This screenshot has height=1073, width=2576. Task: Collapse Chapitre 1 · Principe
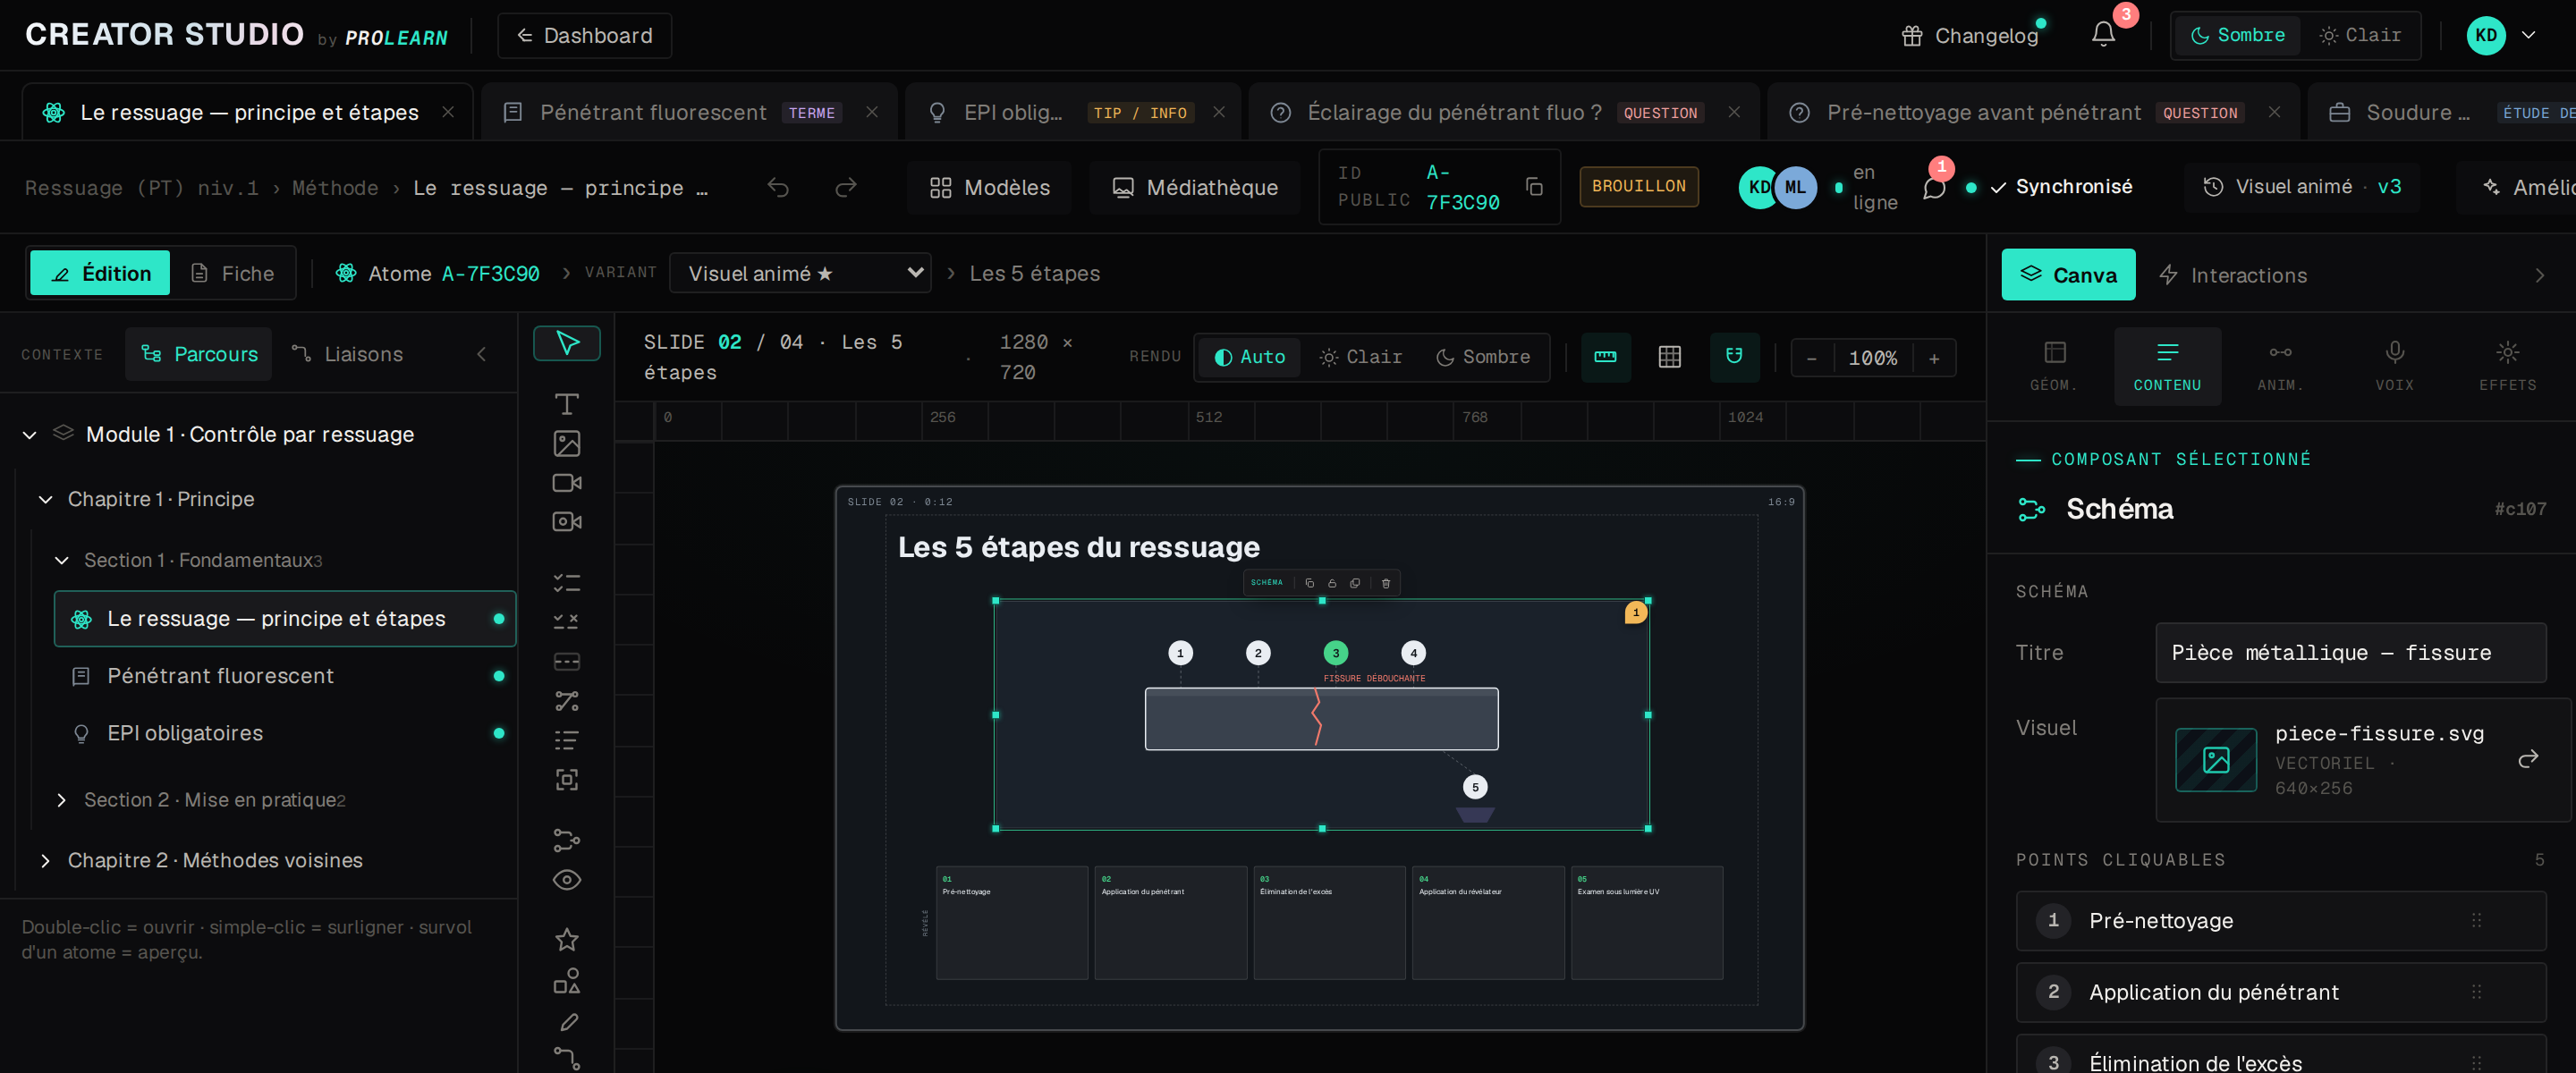click(x=45, y=499)
